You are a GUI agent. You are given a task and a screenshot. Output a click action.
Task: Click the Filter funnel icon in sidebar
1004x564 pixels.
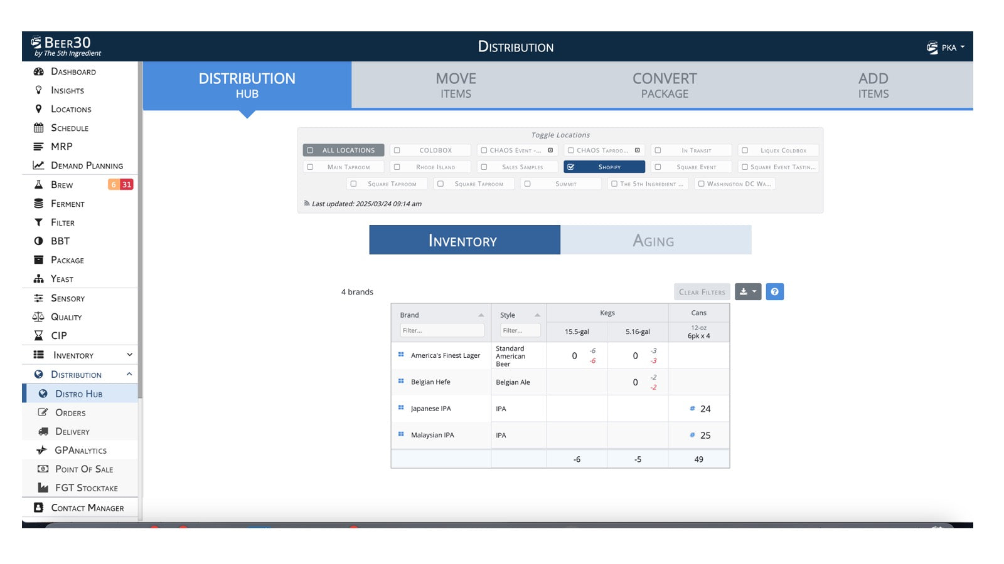pyautogui.click(x=38, y=222)
